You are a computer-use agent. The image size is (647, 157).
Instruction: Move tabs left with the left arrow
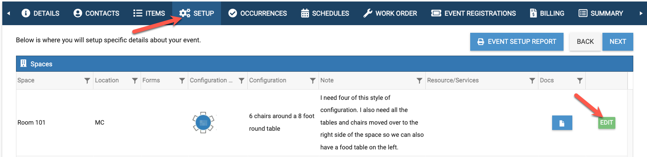click(x=8, y=13)
